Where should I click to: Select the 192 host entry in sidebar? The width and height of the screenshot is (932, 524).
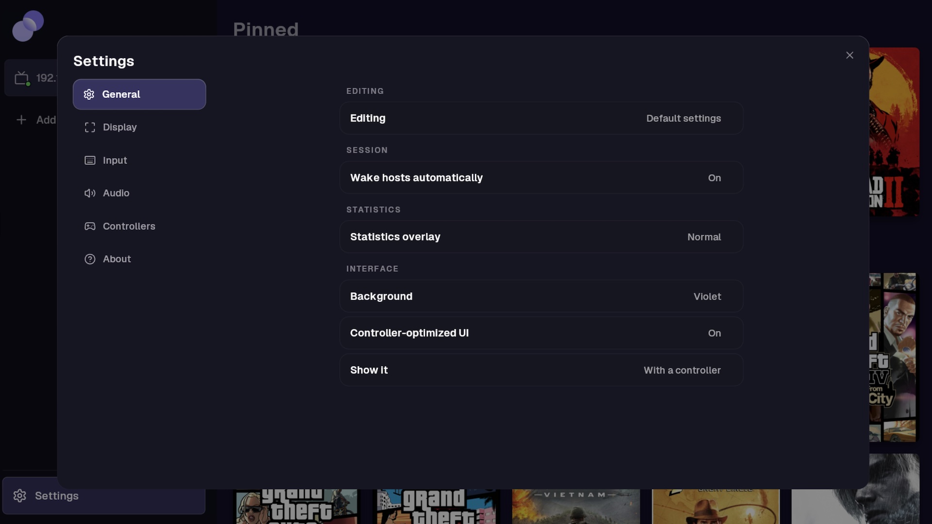pos(31,78)
